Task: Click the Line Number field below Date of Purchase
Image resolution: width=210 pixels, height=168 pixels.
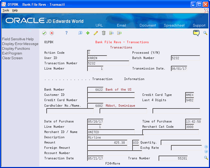Action: pos(94,127)
